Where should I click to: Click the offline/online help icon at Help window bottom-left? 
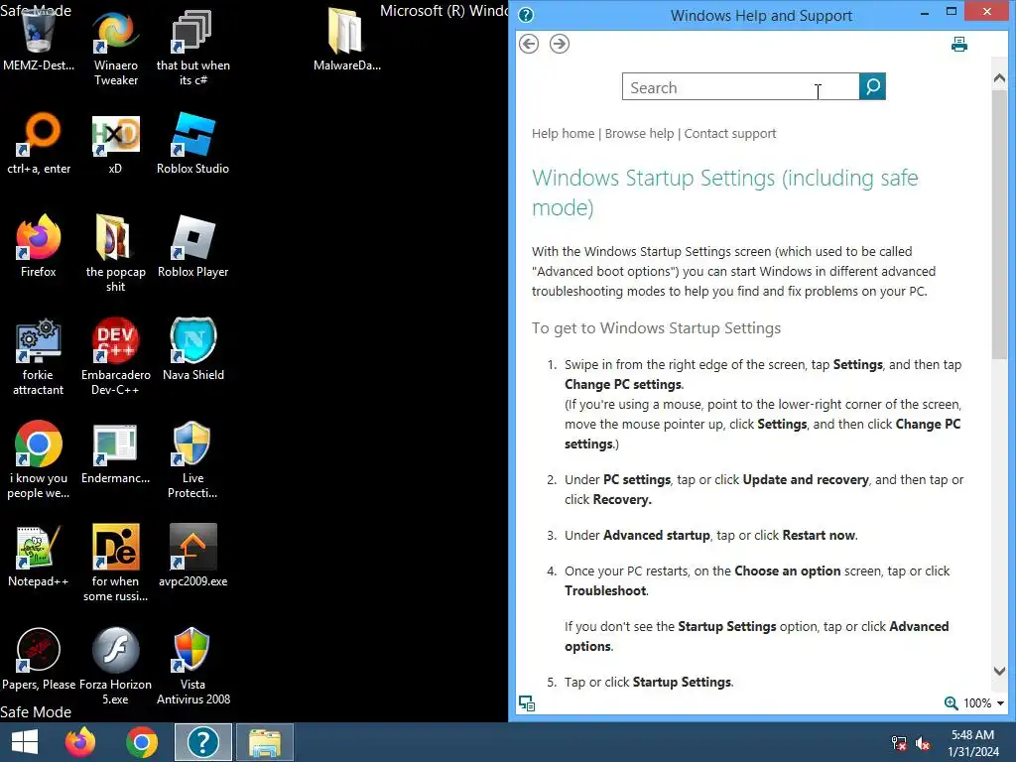click(527, 703)
